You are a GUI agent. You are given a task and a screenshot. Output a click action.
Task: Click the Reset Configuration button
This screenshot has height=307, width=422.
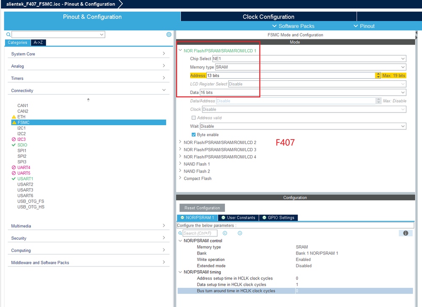[202, 208]
